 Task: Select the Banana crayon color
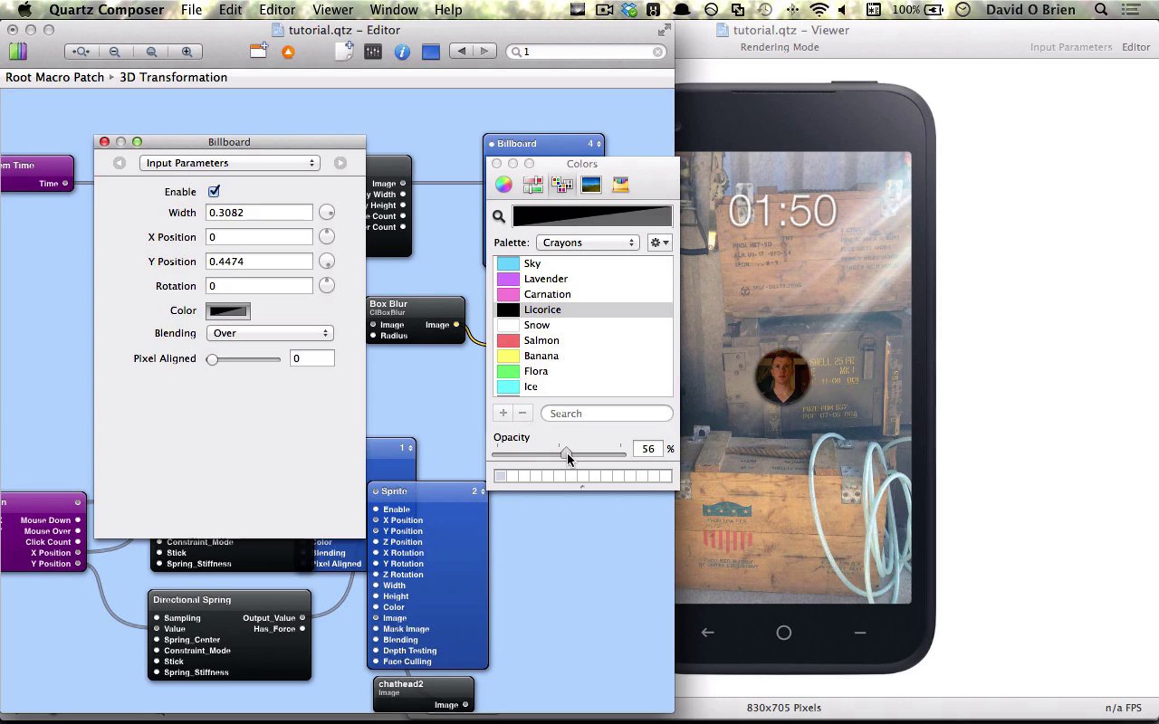tap(583, 356)
